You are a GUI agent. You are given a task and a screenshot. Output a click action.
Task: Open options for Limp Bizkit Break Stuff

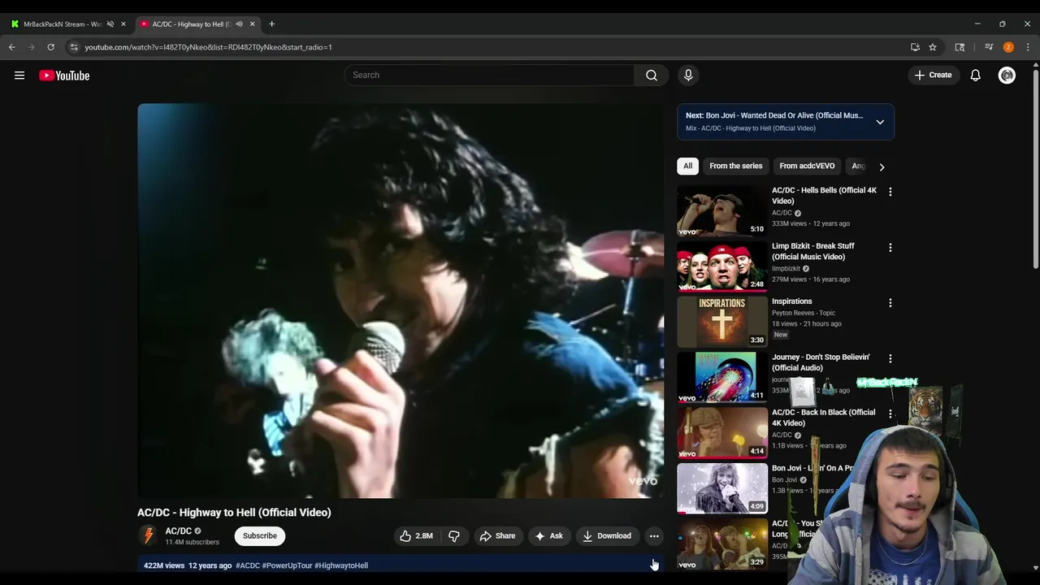click(890, 247)
